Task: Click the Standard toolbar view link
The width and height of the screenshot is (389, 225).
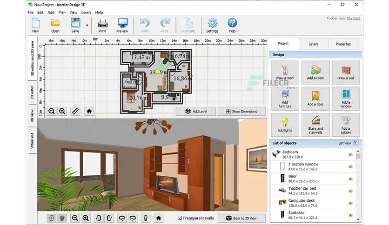Action: (x=354, y=18)
